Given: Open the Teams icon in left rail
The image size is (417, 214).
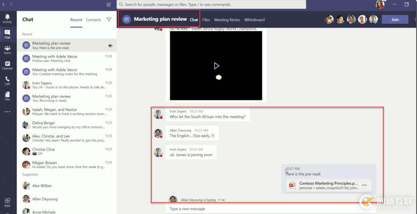Looking at the screenshot, I should 7,49.
